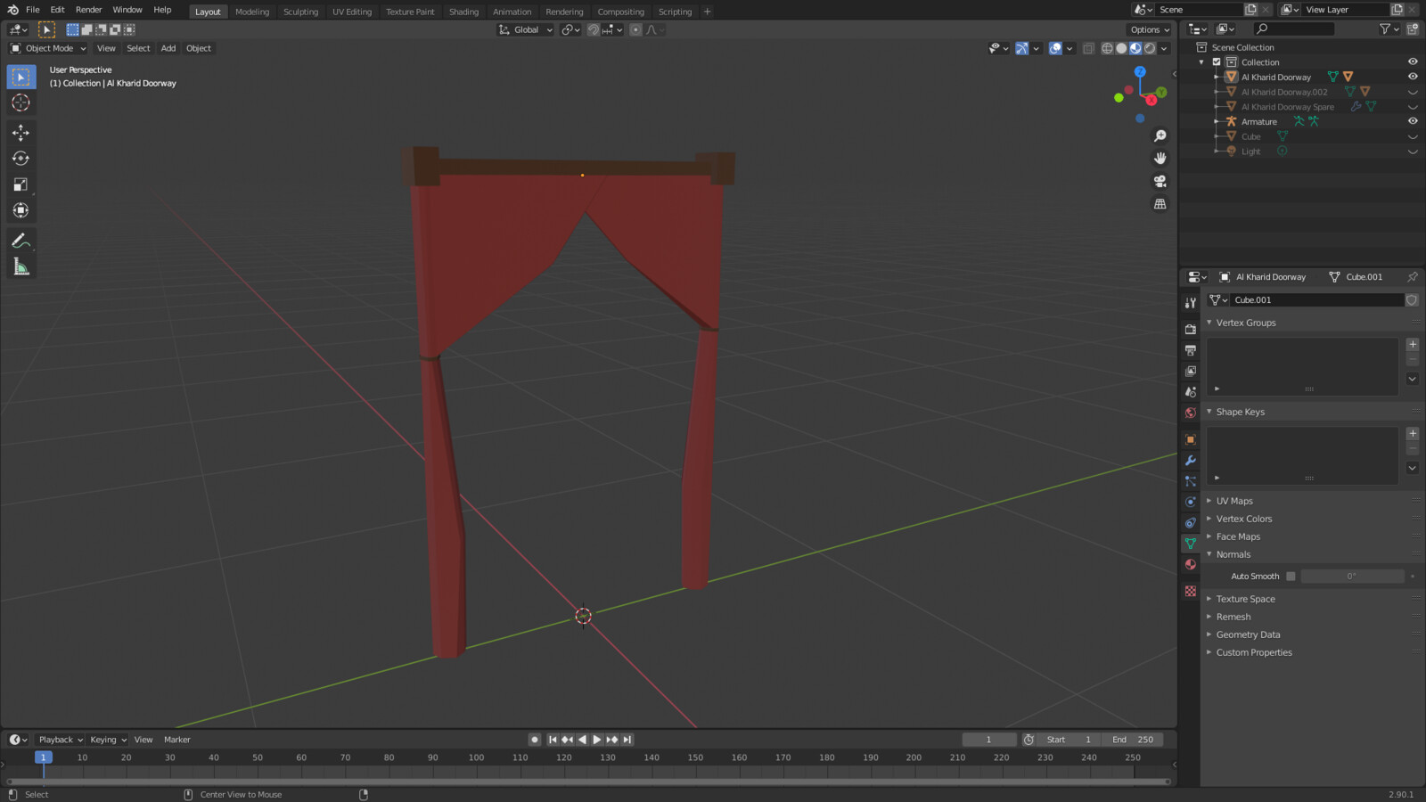The image size is (1426, 802).
Task: Click the Start frame field
Action: click(x=1069, y=740)
